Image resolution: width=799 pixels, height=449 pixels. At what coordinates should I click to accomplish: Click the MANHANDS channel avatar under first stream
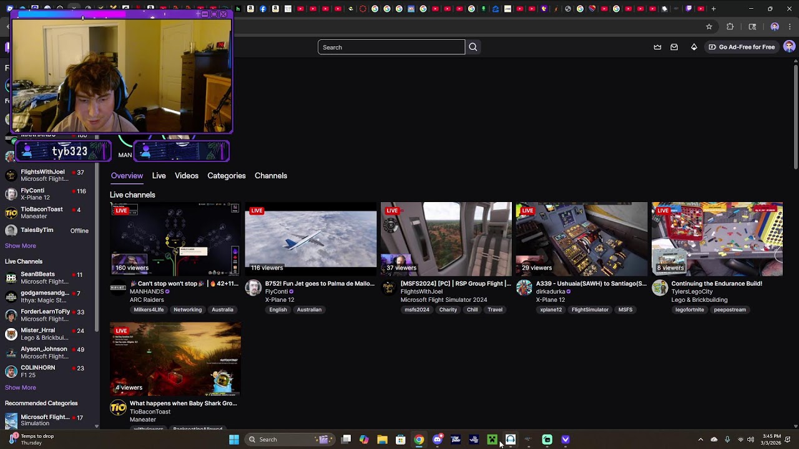pos(118,287)
